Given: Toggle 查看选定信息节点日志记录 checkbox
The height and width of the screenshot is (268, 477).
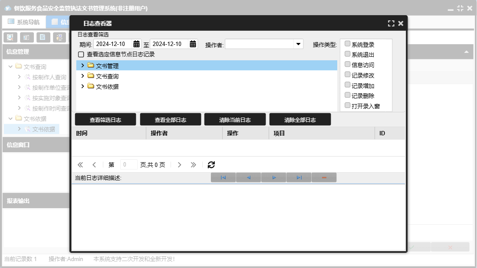Looking at the screenshot, I should pos(81,55).
